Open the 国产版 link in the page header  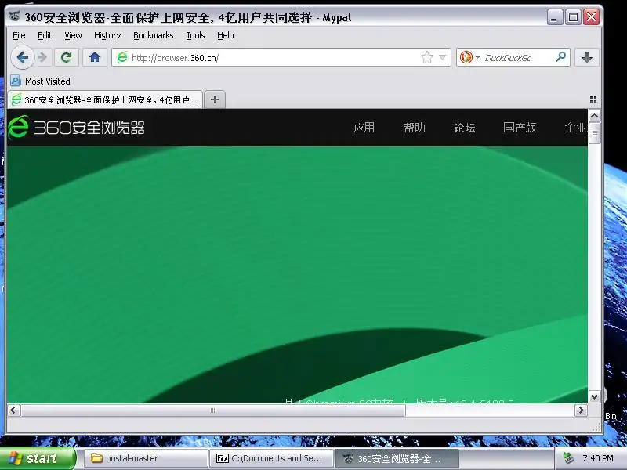coord(520,128)
